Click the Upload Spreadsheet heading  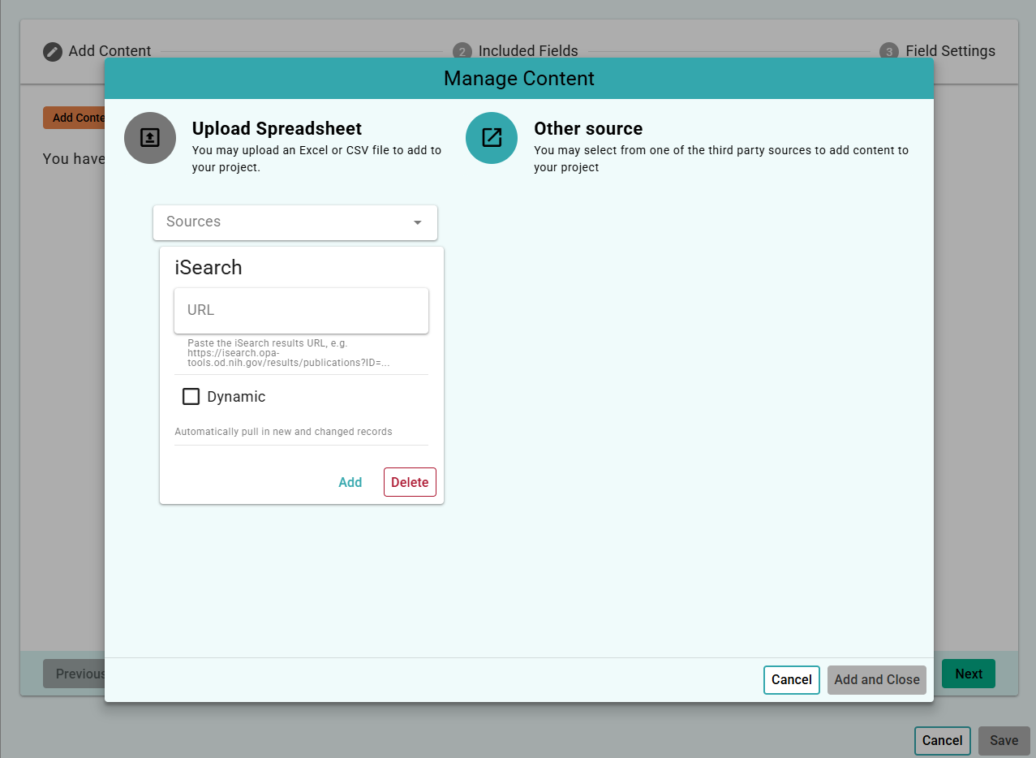click(277, 128)
